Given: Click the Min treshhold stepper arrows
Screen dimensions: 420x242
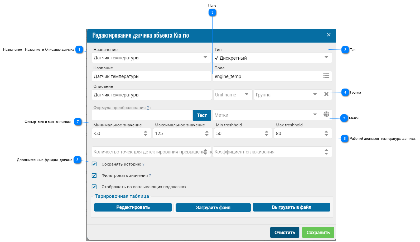Looking at the screenshot, I should tap(267, 133).
